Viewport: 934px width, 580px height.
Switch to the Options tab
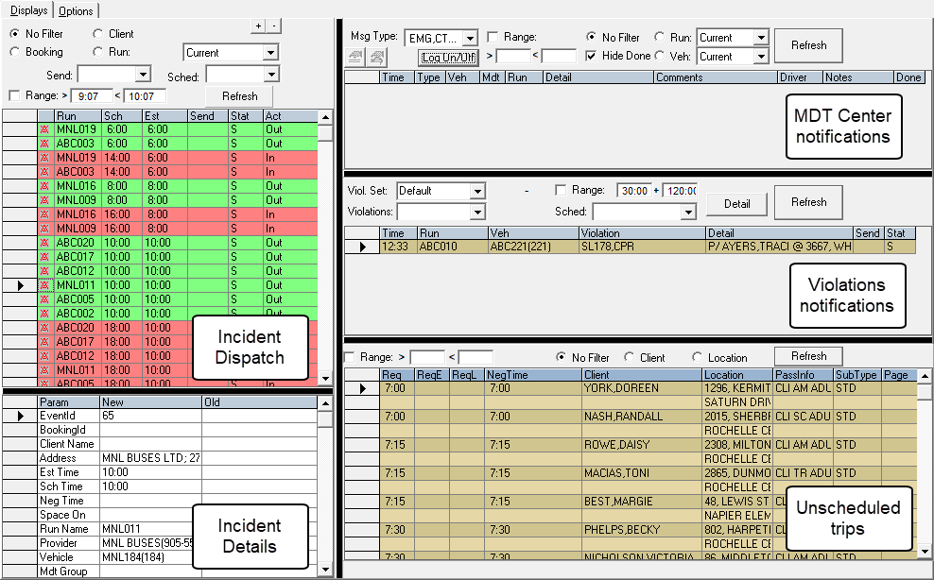pyautogui.click(x=77, y=10)
